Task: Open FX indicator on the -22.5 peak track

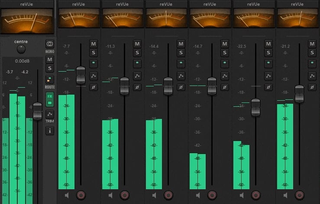Action: coord(268,64)
